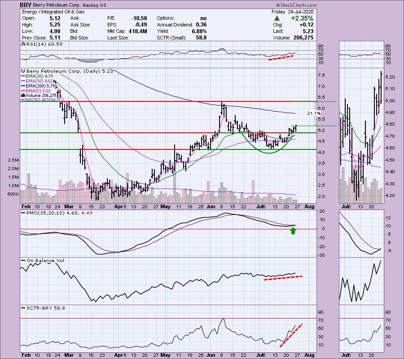The image size is (404, 359).
Task: Click the green arrow on the PMO panel
Action: [294, 231]
